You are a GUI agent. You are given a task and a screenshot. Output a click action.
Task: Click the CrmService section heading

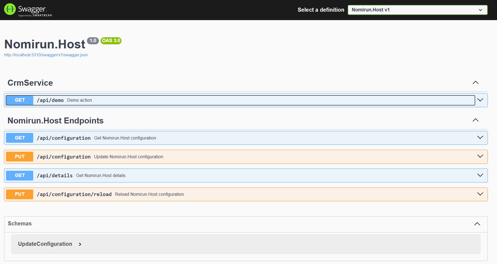pos(30,83)
